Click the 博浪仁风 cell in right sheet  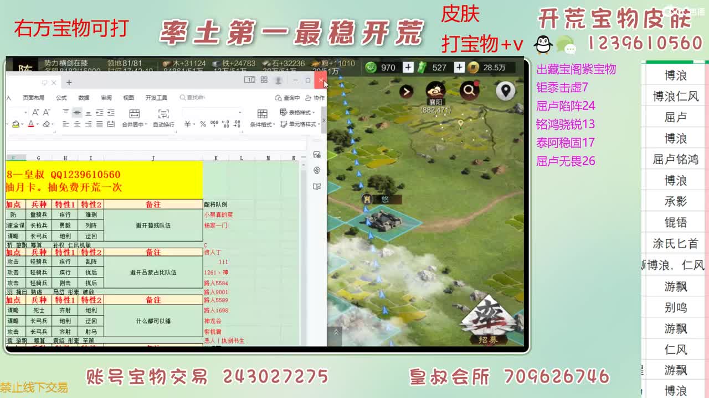pyautogui.click(x=675, y=96)
